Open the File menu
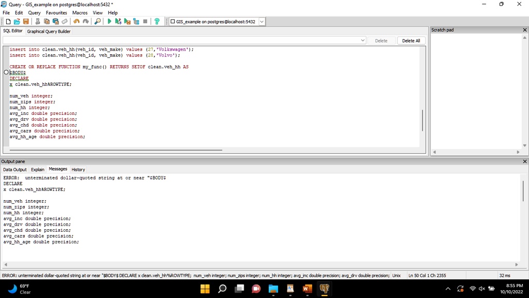This screenshot has height=298, width=529. (6, 13)
